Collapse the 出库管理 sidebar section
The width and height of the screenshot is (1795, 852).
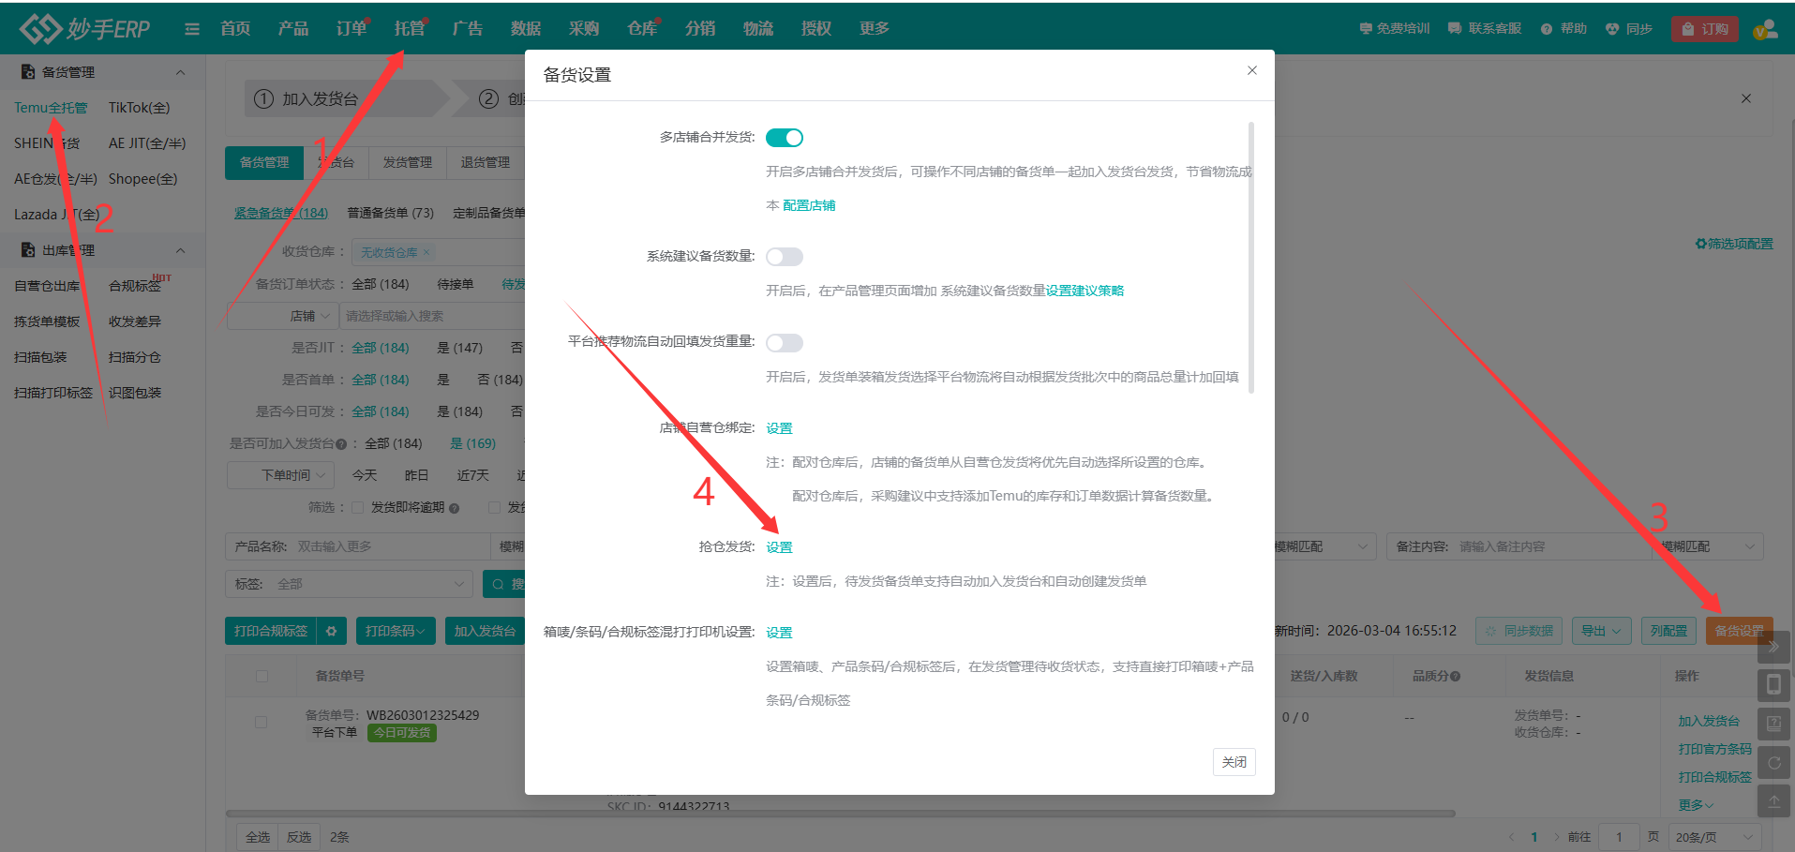pos(180,250)
